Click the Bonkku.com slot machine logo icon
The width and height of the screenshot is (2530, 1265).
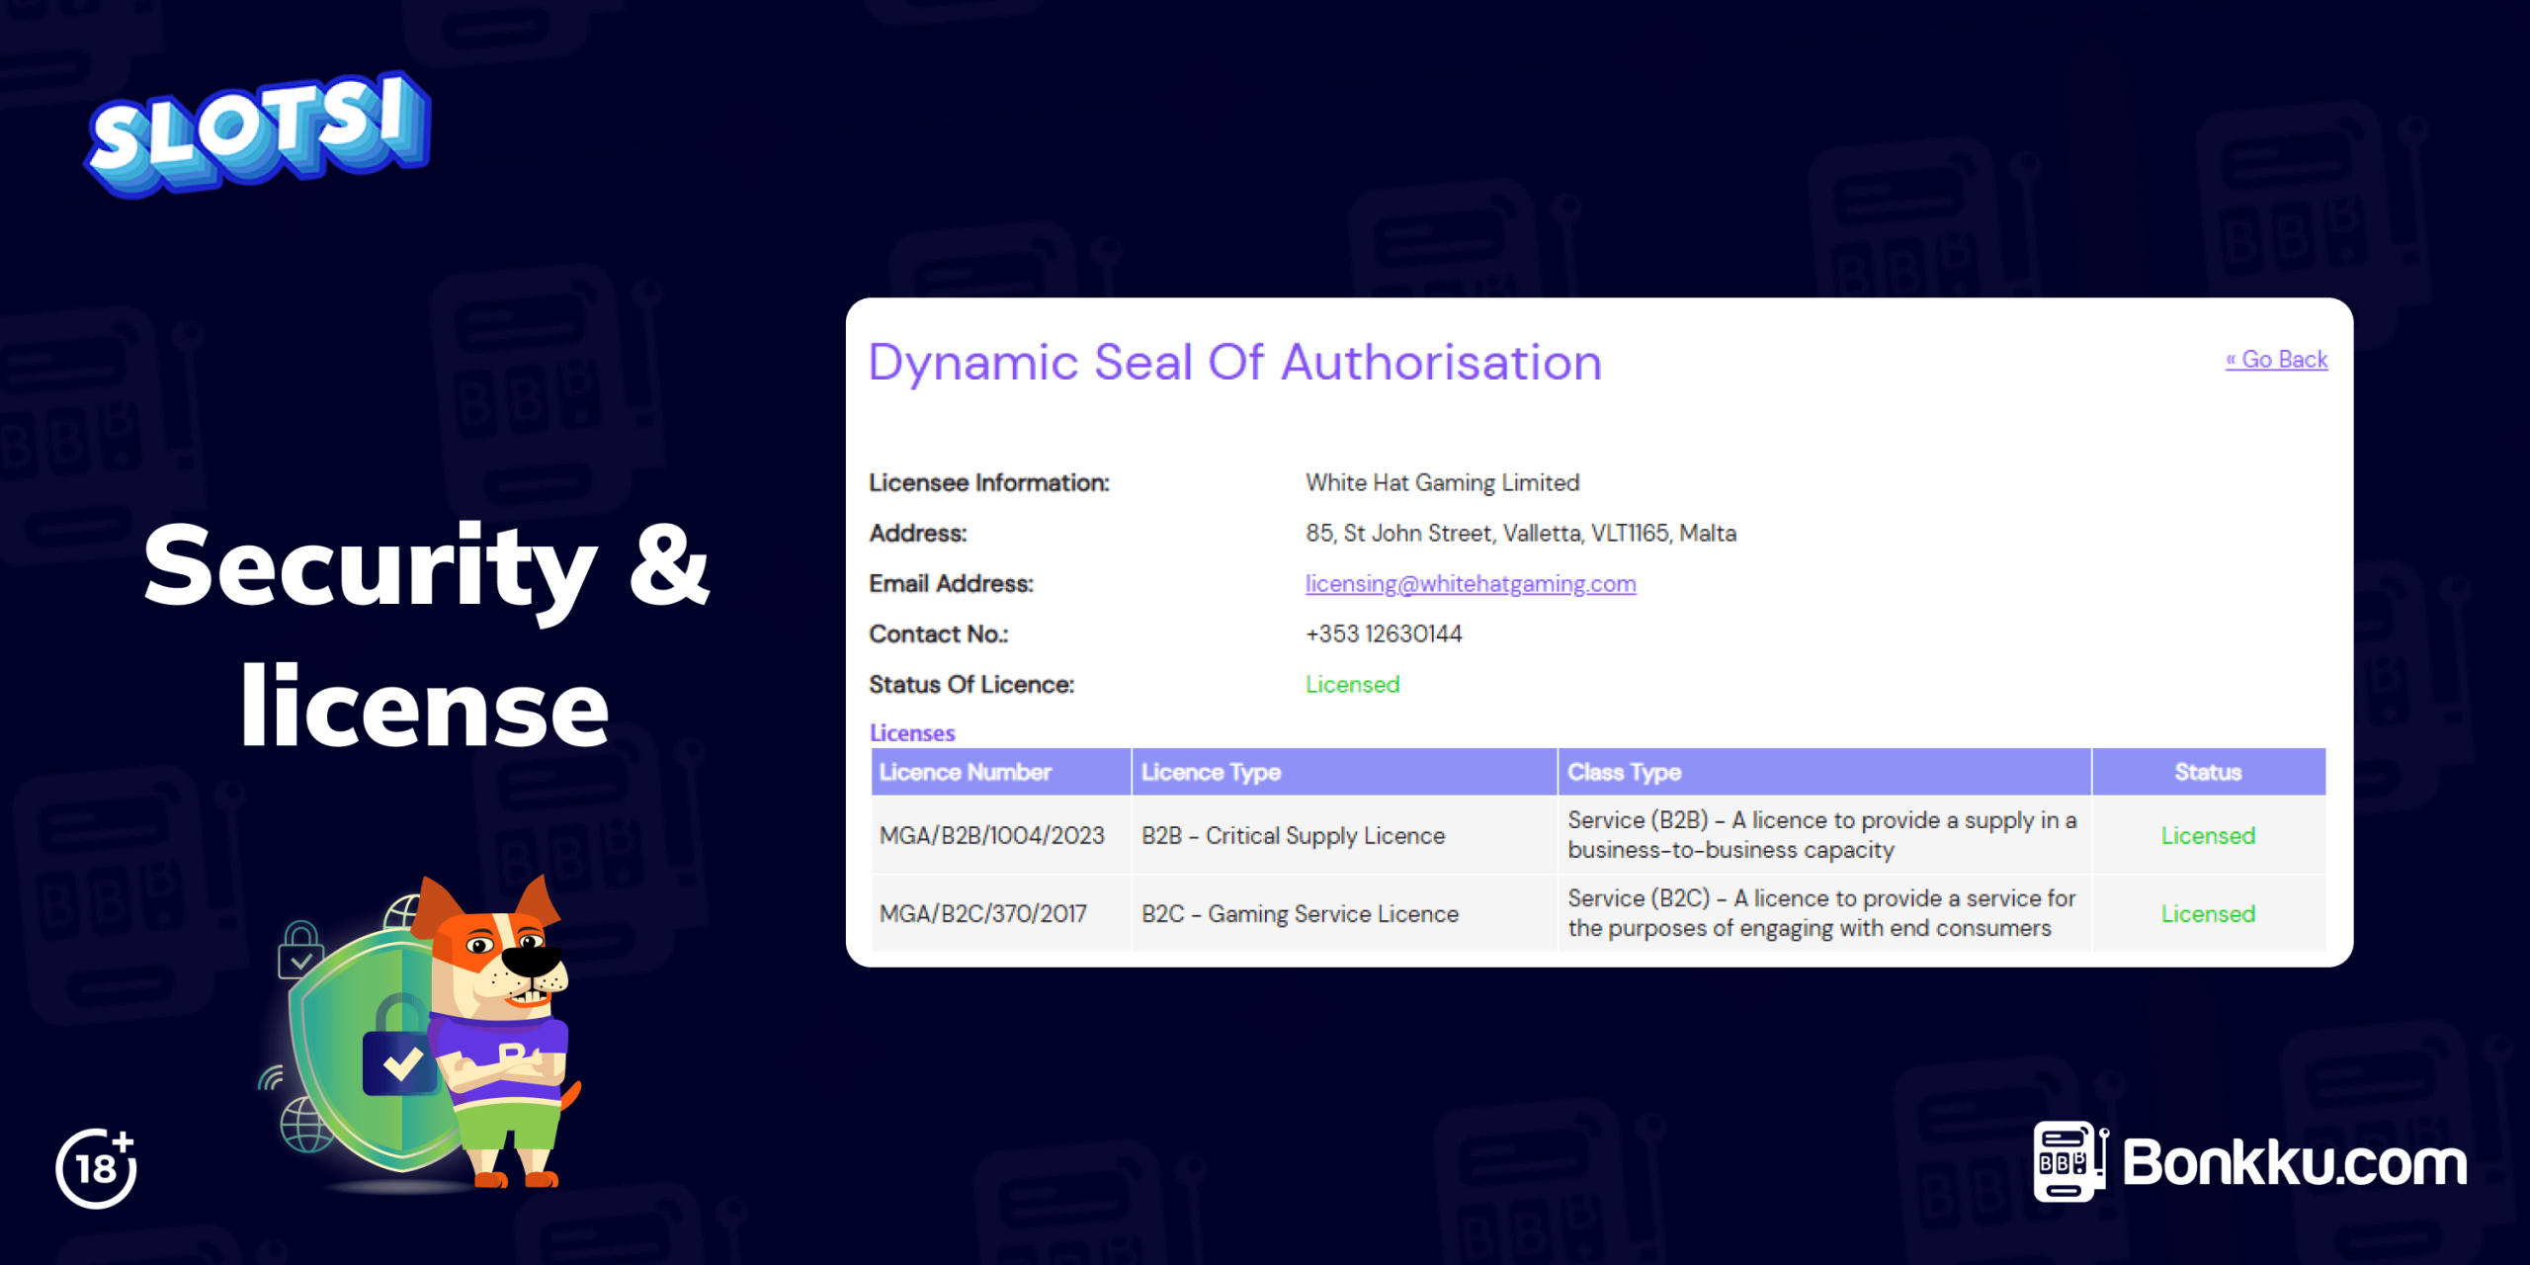click(2070, 1161)
